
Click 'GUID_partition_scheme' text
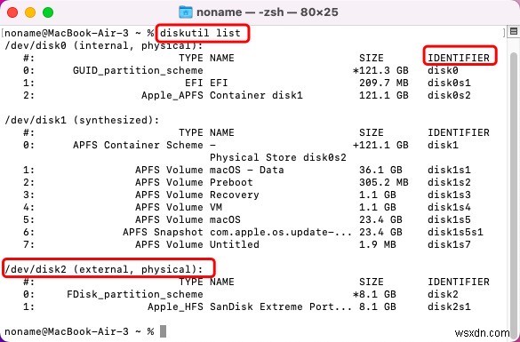point(138,70)
